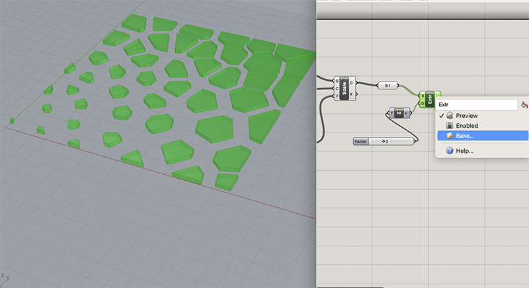Choose Bake… from the context menu
The image size is (529, 288).
tap(465, 136)
